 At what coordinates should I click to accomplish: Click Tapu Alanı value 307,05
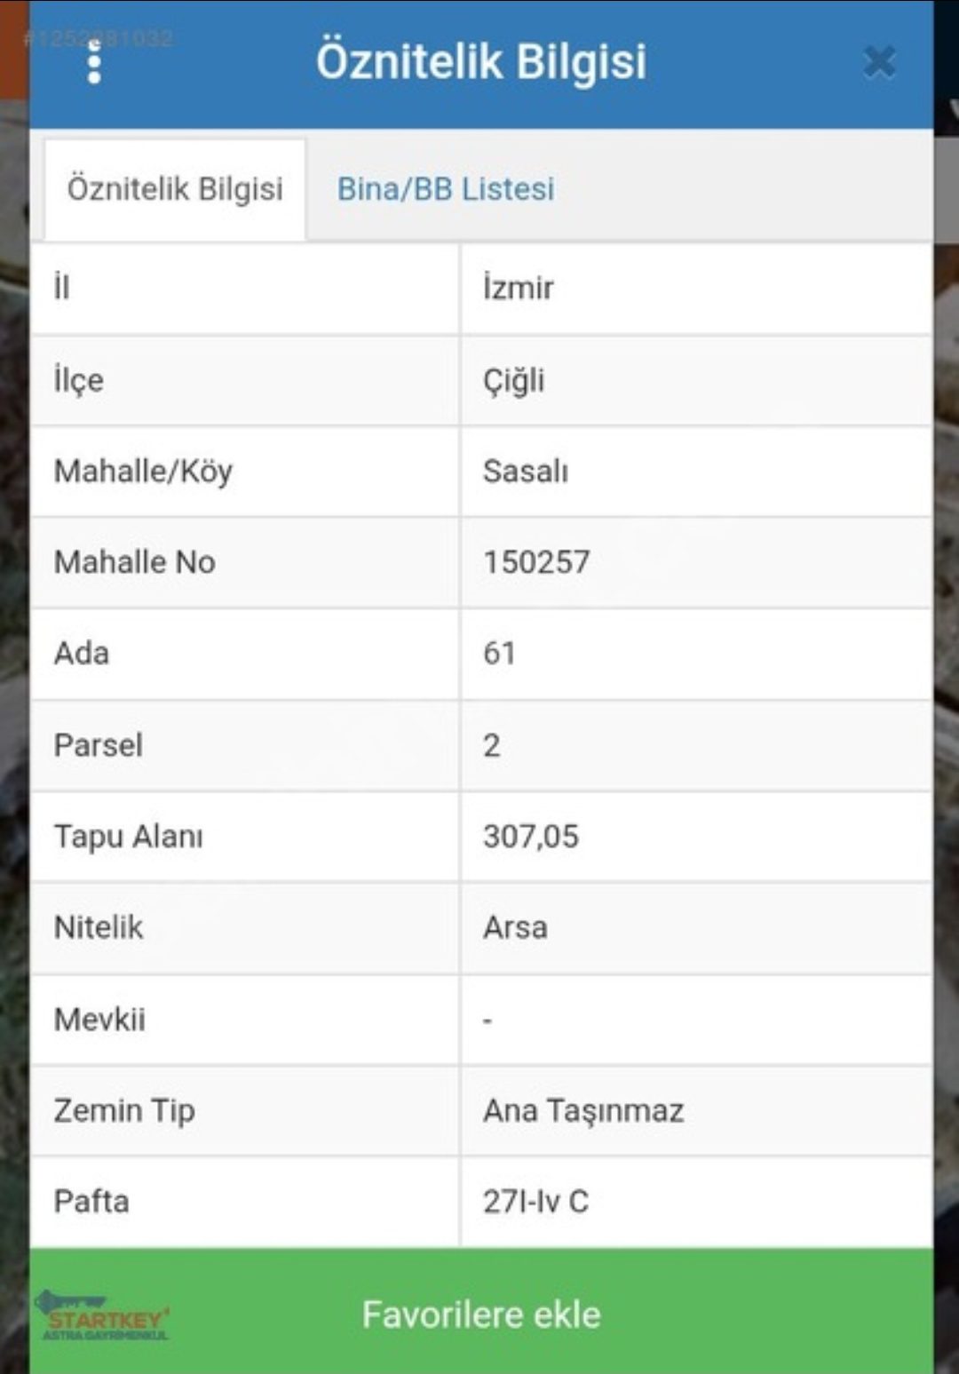pyautogui.click(x=531, y=837)
